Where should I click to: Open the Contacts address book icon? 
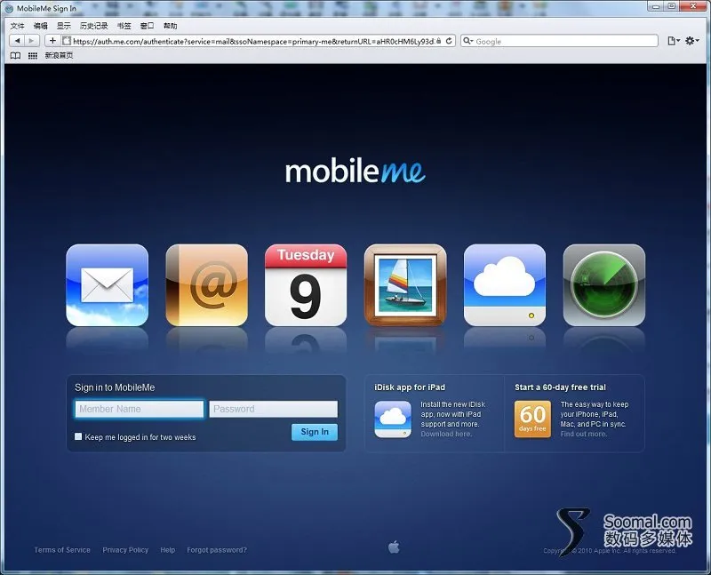point(207,284)
